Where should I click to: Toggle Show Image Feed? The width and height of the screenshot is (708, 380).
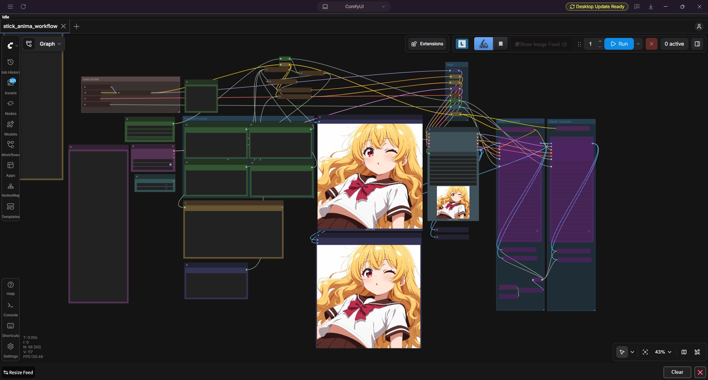coord(541,44)
